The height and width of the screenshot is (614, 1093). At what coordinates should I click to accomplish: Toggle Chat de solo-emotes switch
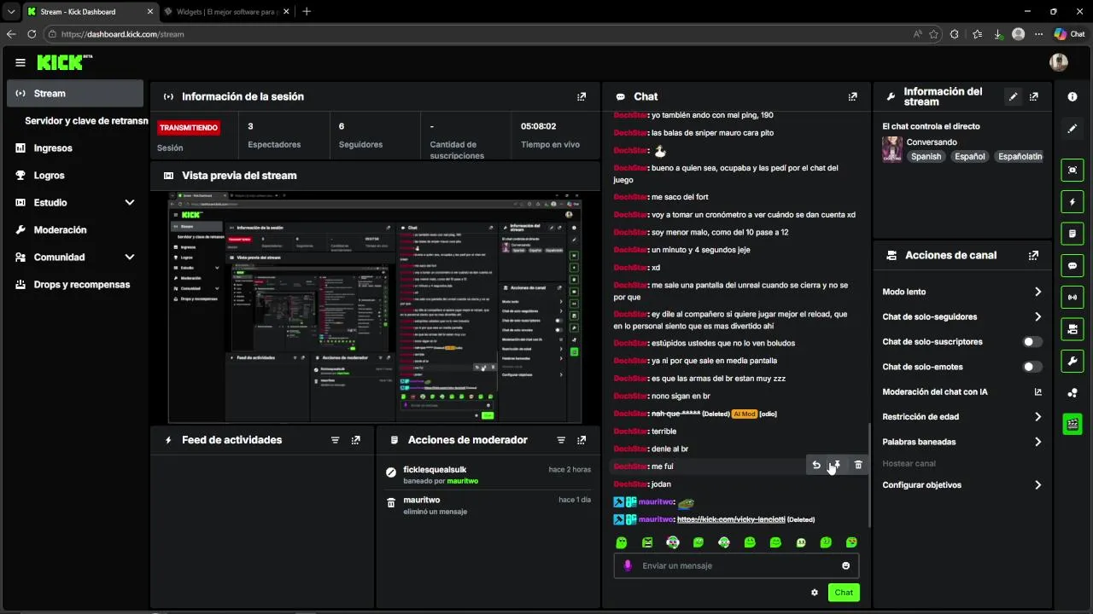(x=1032, y=367)
